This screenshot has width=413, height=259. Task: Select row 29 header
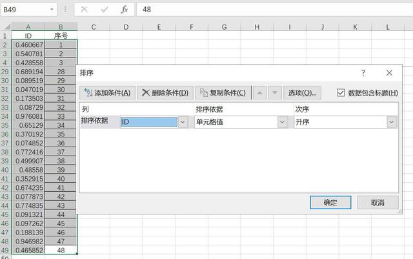(5, 72)
